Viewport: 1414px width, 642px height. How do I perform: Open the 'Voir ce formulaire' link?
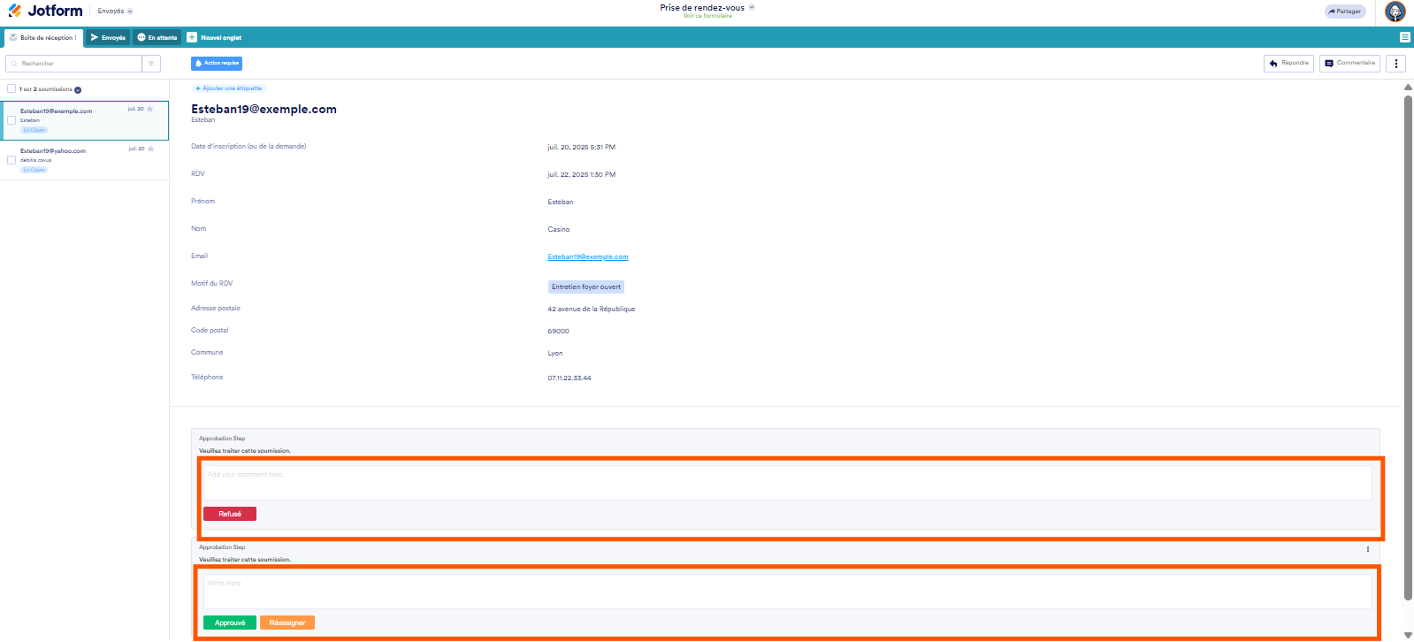pyautogui.click(x=707, y=16)
